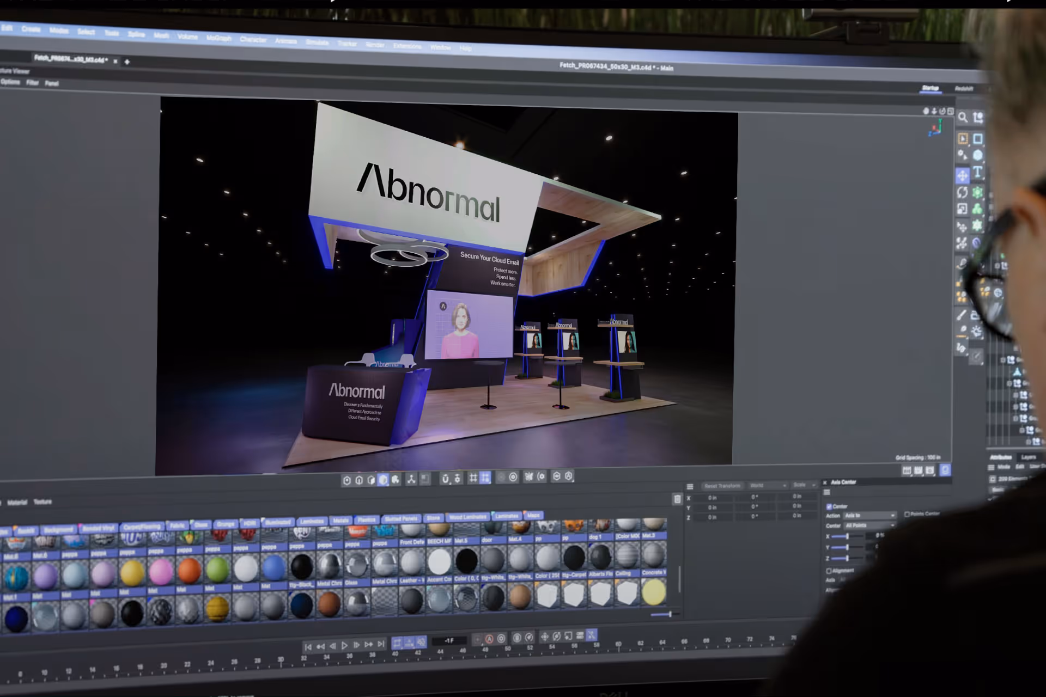Uncheck the Center checkbox in Axis Center
Viewport: 1046px width, 697px height.
pos(829,506)
